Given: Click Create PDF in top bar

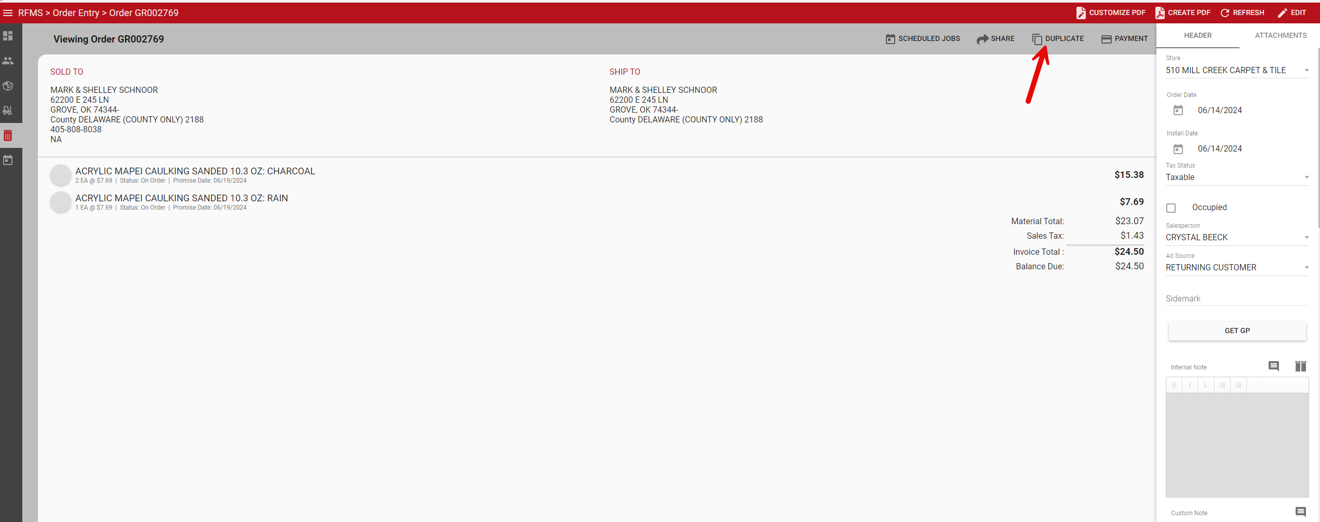Looking at the screenshot, I should coord(1182,13).
